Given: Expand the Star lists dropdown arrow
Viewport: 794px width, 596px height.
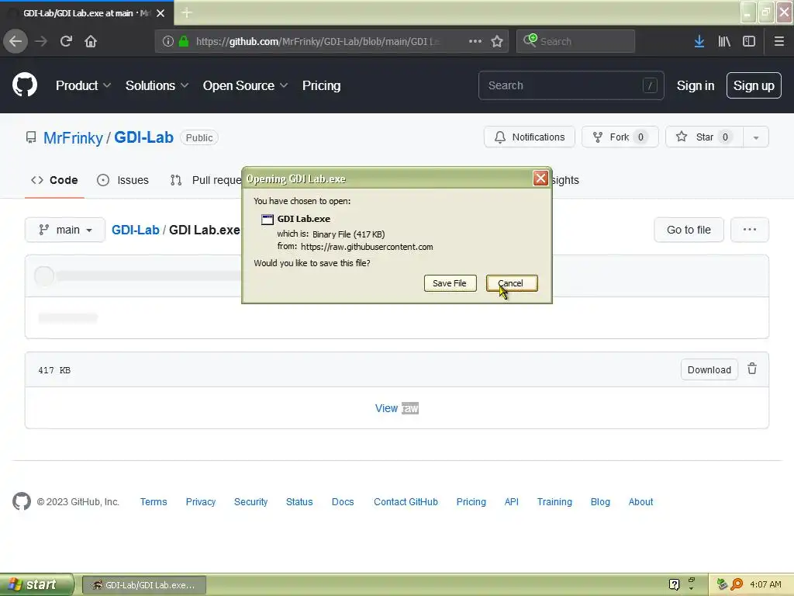Looking at the screenshot, I should coord(755,137).
